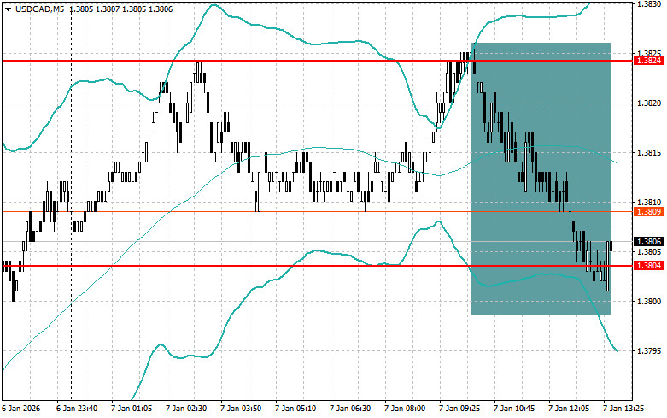Click the 1.3830 price scale value
The width and height of the screenshot is (667, 418).
point(649,3)
